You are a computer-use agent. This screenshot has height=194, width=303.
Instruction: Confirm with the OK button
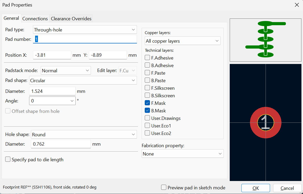pyautogui.click(x=255, y=188)
